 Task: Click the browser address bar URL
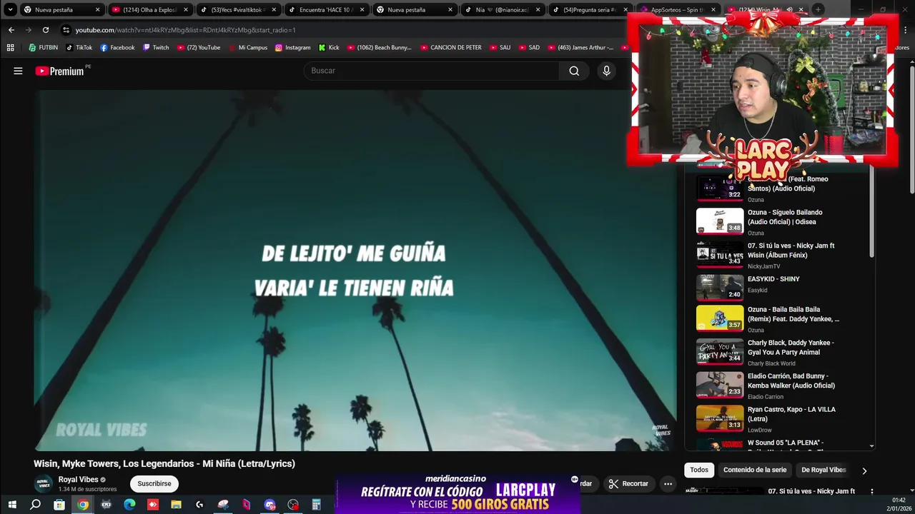(186, 30)
